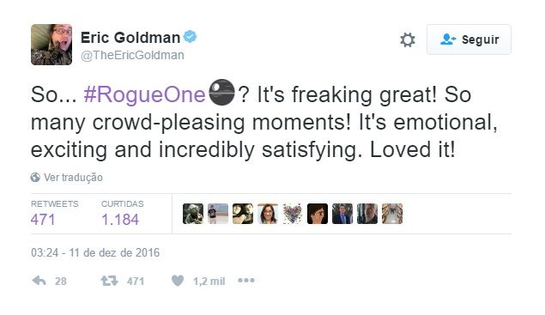Click the last avatar in likers row
545x315 pixels.
coord(392,214)
